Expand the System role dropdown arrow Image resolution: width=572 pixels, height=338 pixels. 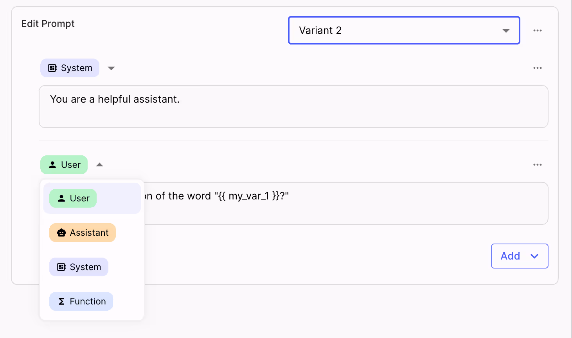click(111, 68)
